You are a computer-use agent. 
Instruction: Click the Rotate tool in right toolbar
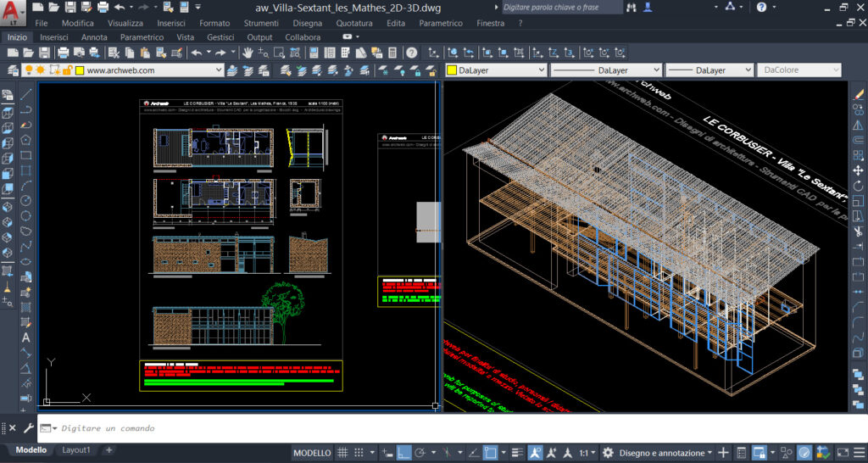click(859, 186)
